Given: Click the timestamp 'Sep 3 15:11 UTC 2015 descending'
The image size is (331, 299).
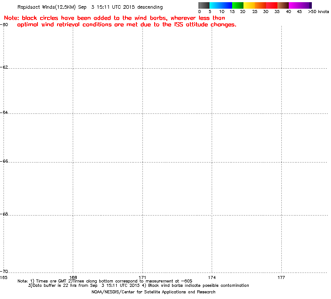Looking at the screenshot, I should click(x=120, y=7).
